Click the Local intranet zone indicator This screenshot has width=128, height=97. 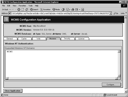pyautogui.click(x=110, y=95)
